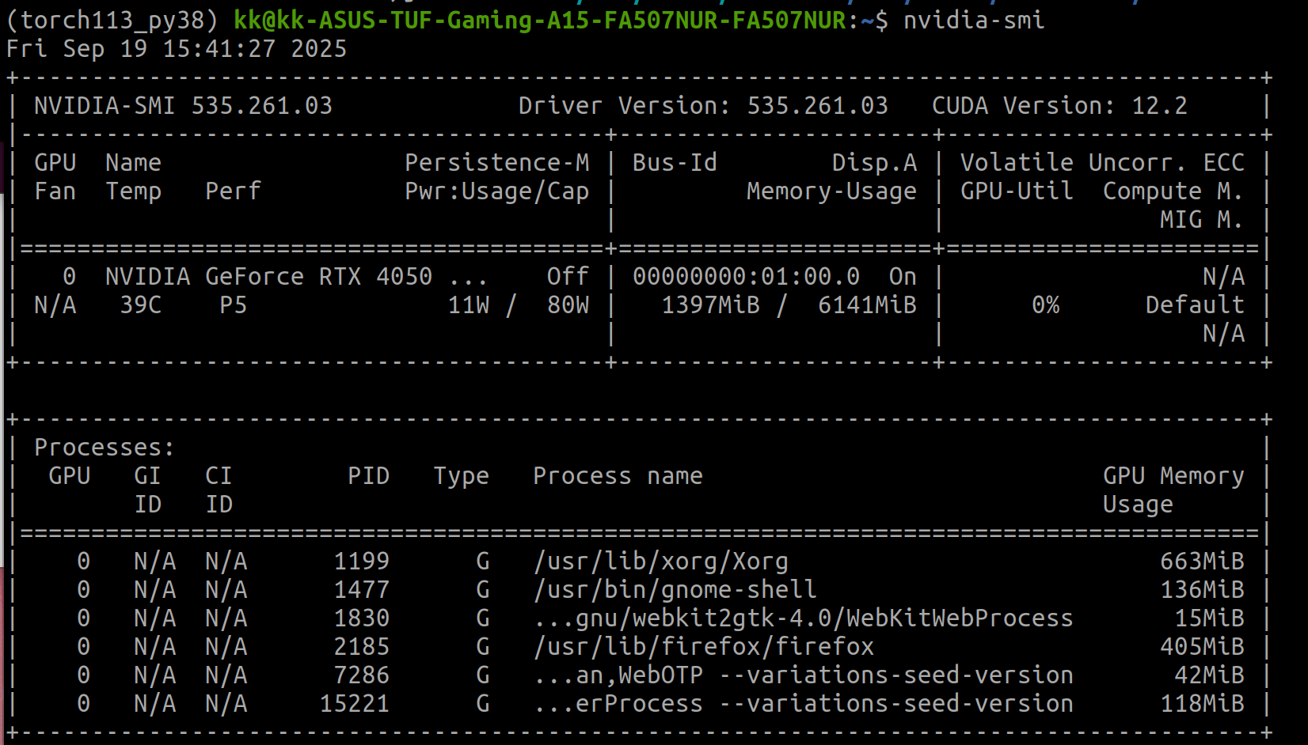Click the "Memory-Usage" header text

[831, 191]
